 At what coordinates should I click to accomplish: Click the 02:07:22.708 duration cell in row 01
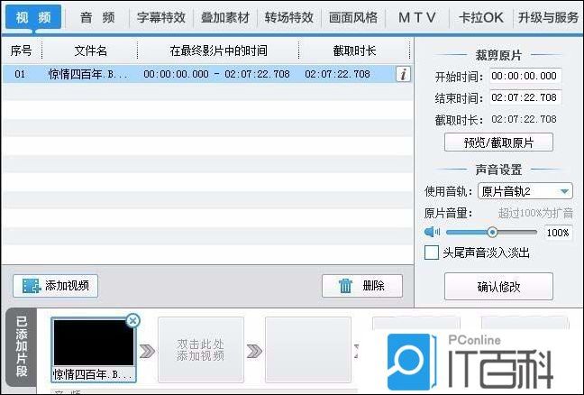[x=337, y=74]
